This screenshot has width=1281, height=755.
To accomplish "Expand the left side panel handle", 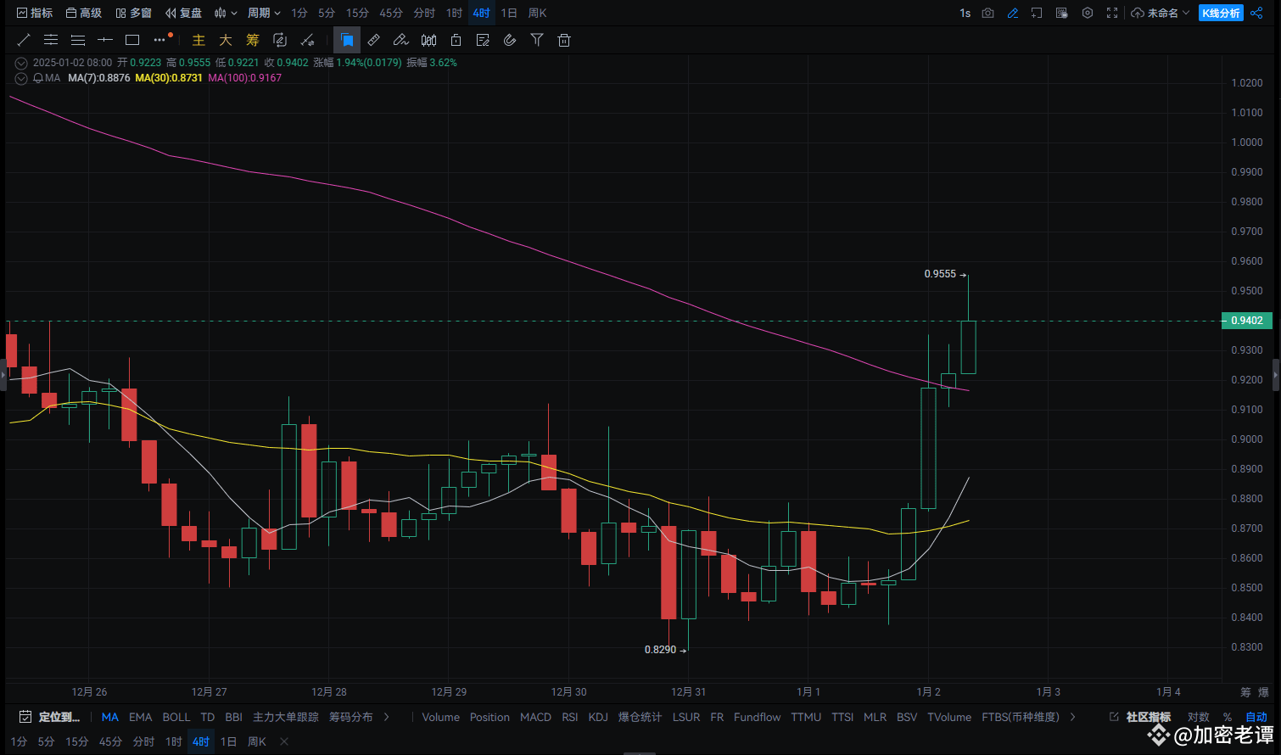I will pyautogui.click(x=3, y=374).
